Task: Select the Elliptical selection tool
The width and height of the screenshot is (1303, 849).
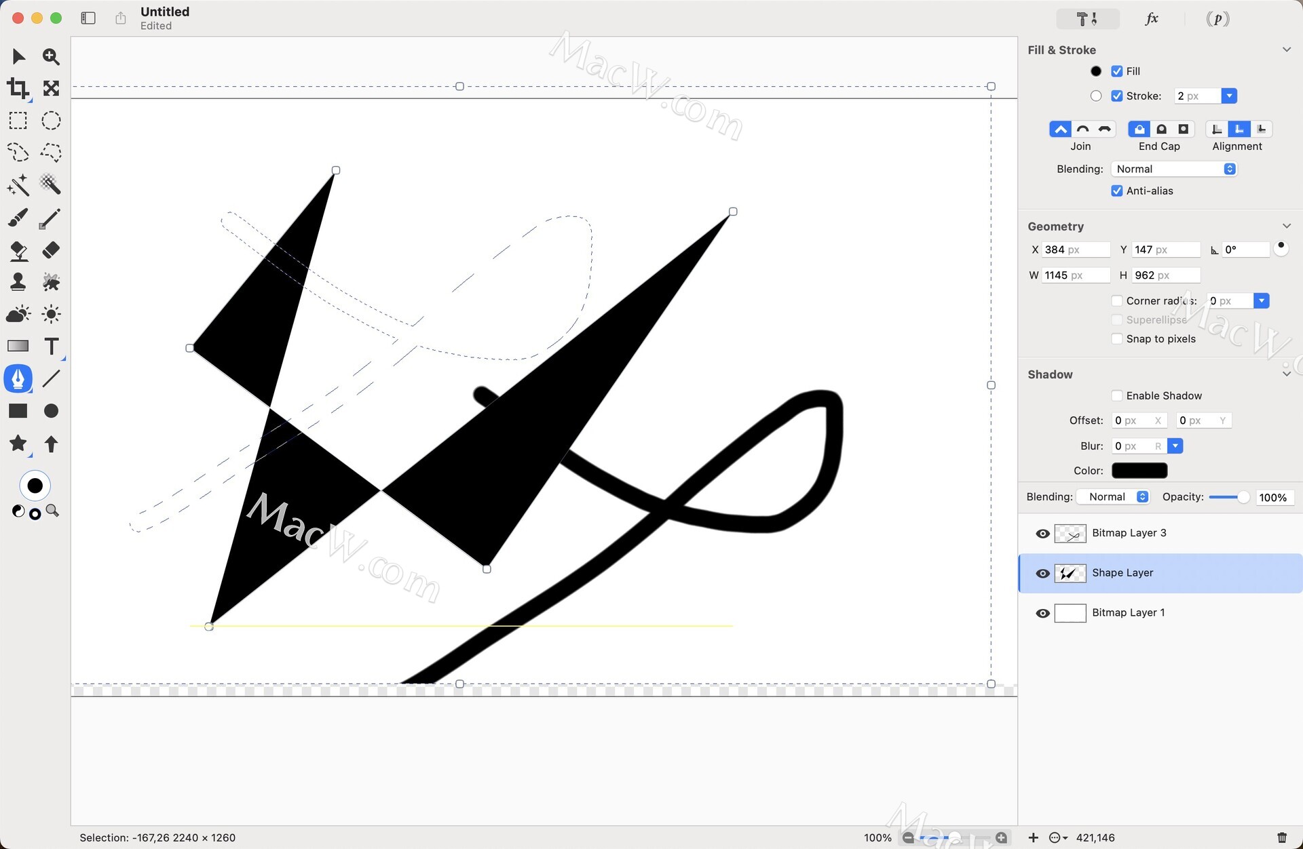Action: (x=51, y=121)
